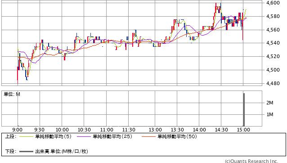
Task: Click the 15:00 time axis label
Action: 243,130
